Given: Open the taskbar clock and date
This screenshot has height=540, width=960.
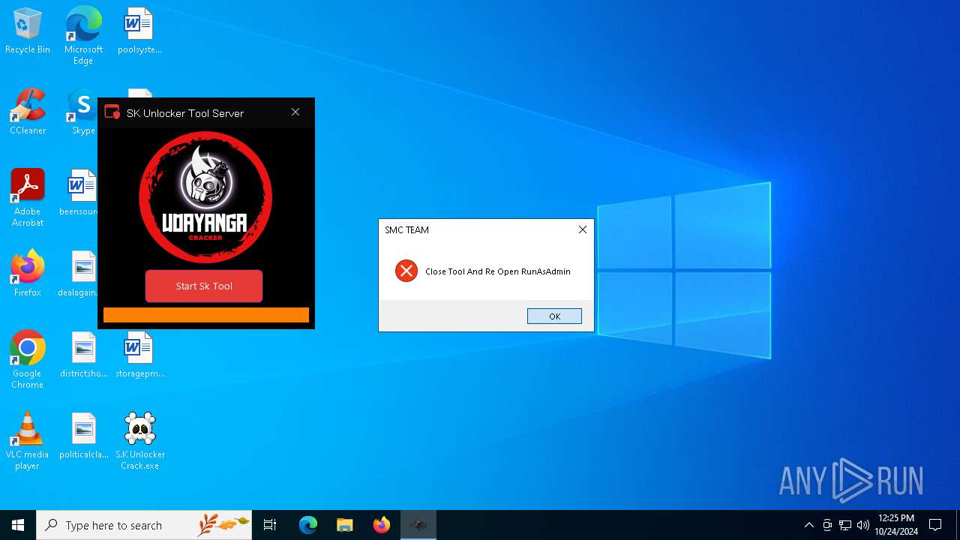Looking at the screenshot, I should click(896, 525).
